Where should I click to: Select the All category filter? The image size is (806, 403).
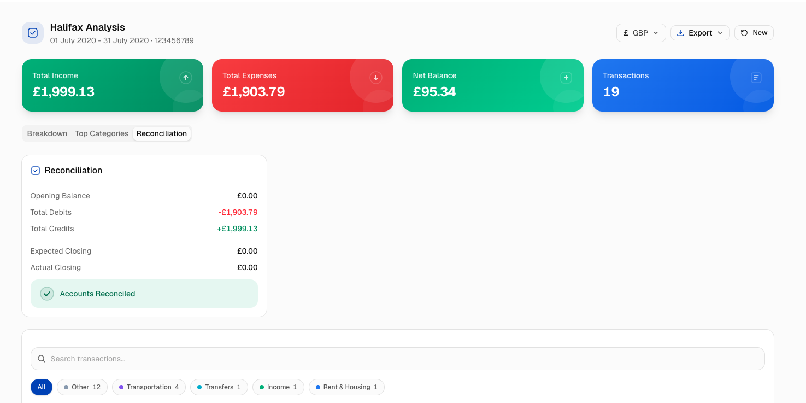tap(42, 387)
